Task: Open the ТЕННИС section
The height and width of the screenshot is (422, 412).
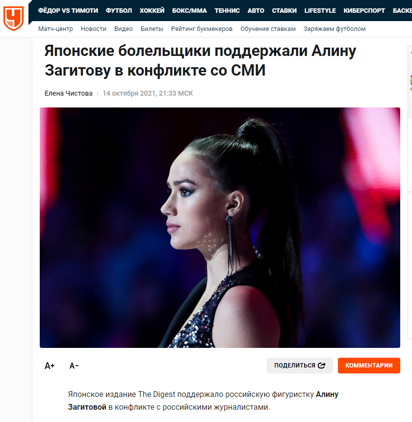Action: [x=227, y=10]
